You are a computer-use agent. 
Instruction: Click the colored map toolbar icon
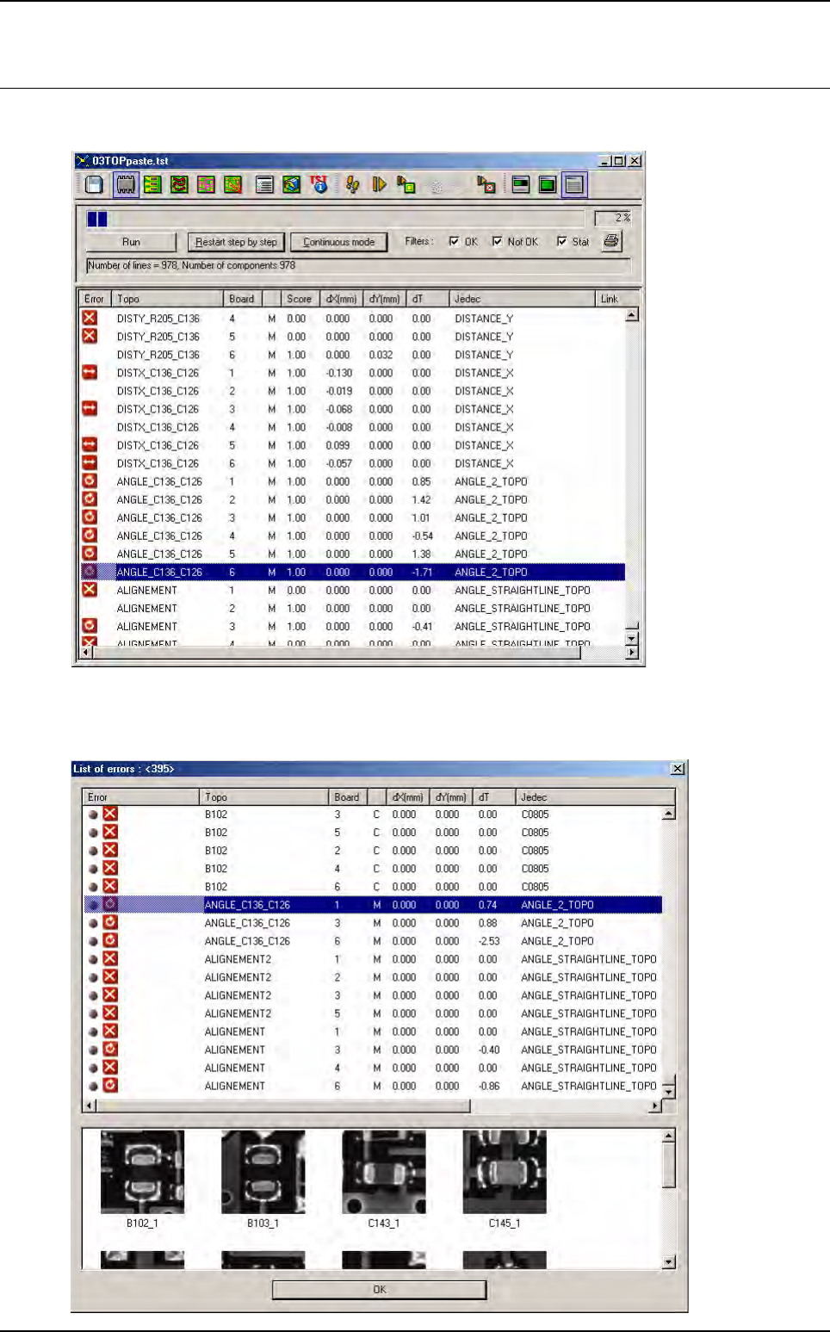point(292,184)
